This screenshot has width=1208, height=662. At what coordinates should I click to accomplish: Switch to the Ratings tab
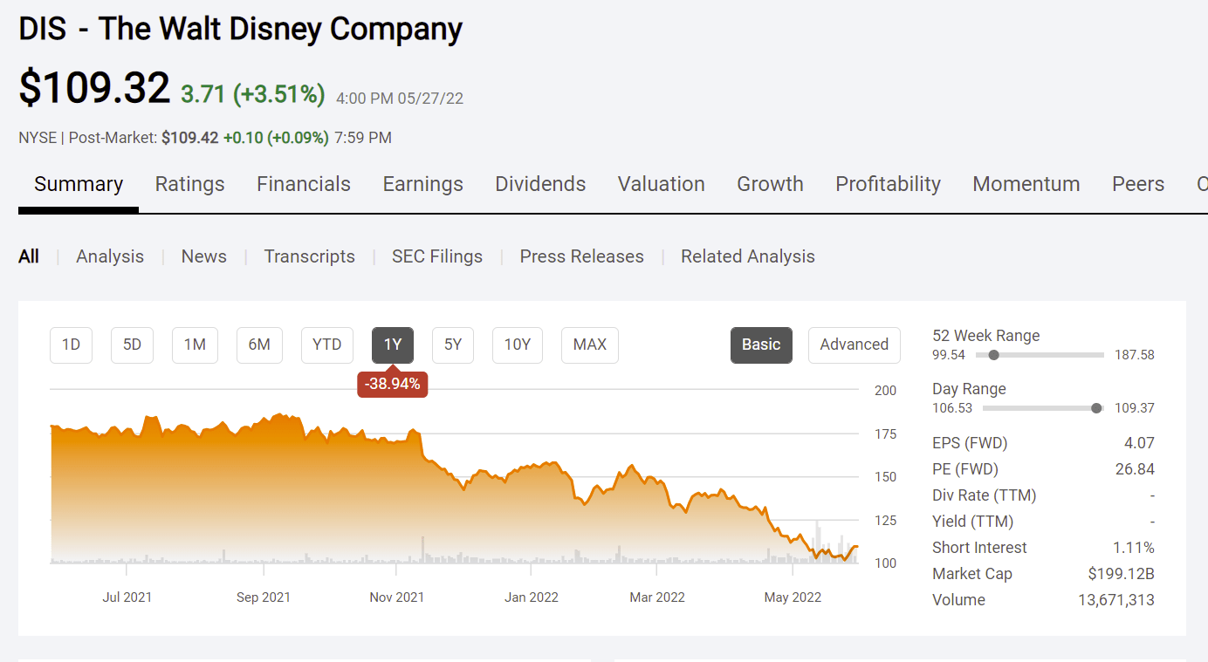(189, 184)
